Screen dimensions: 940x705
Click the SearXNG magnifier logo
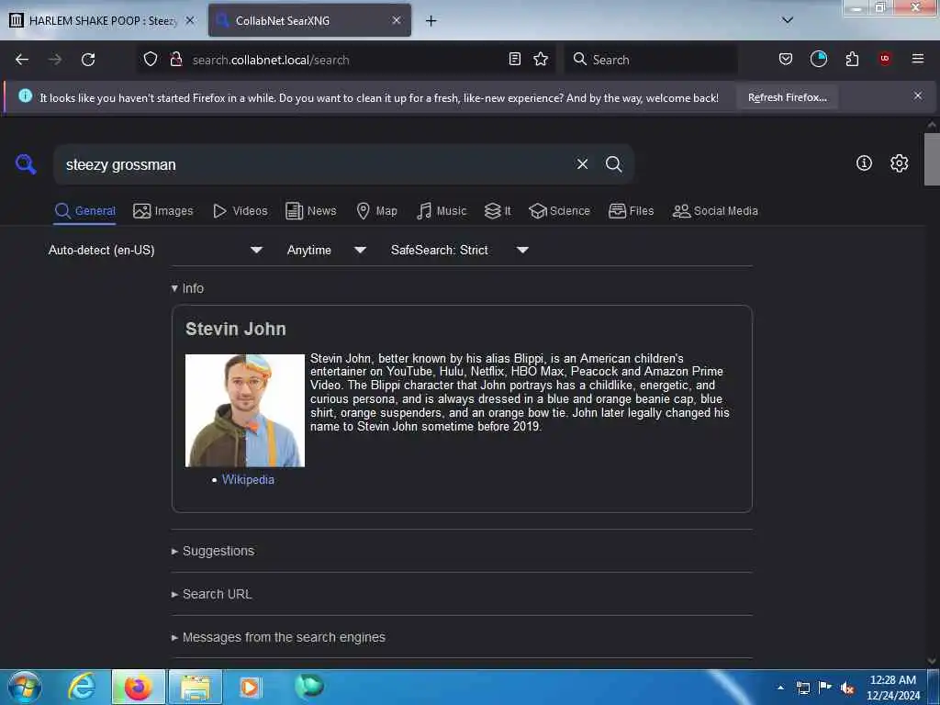26,163
